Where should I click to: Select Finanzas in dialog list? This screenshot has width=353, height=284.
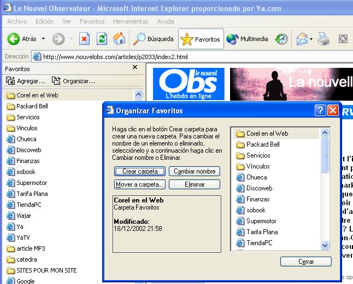253,199
